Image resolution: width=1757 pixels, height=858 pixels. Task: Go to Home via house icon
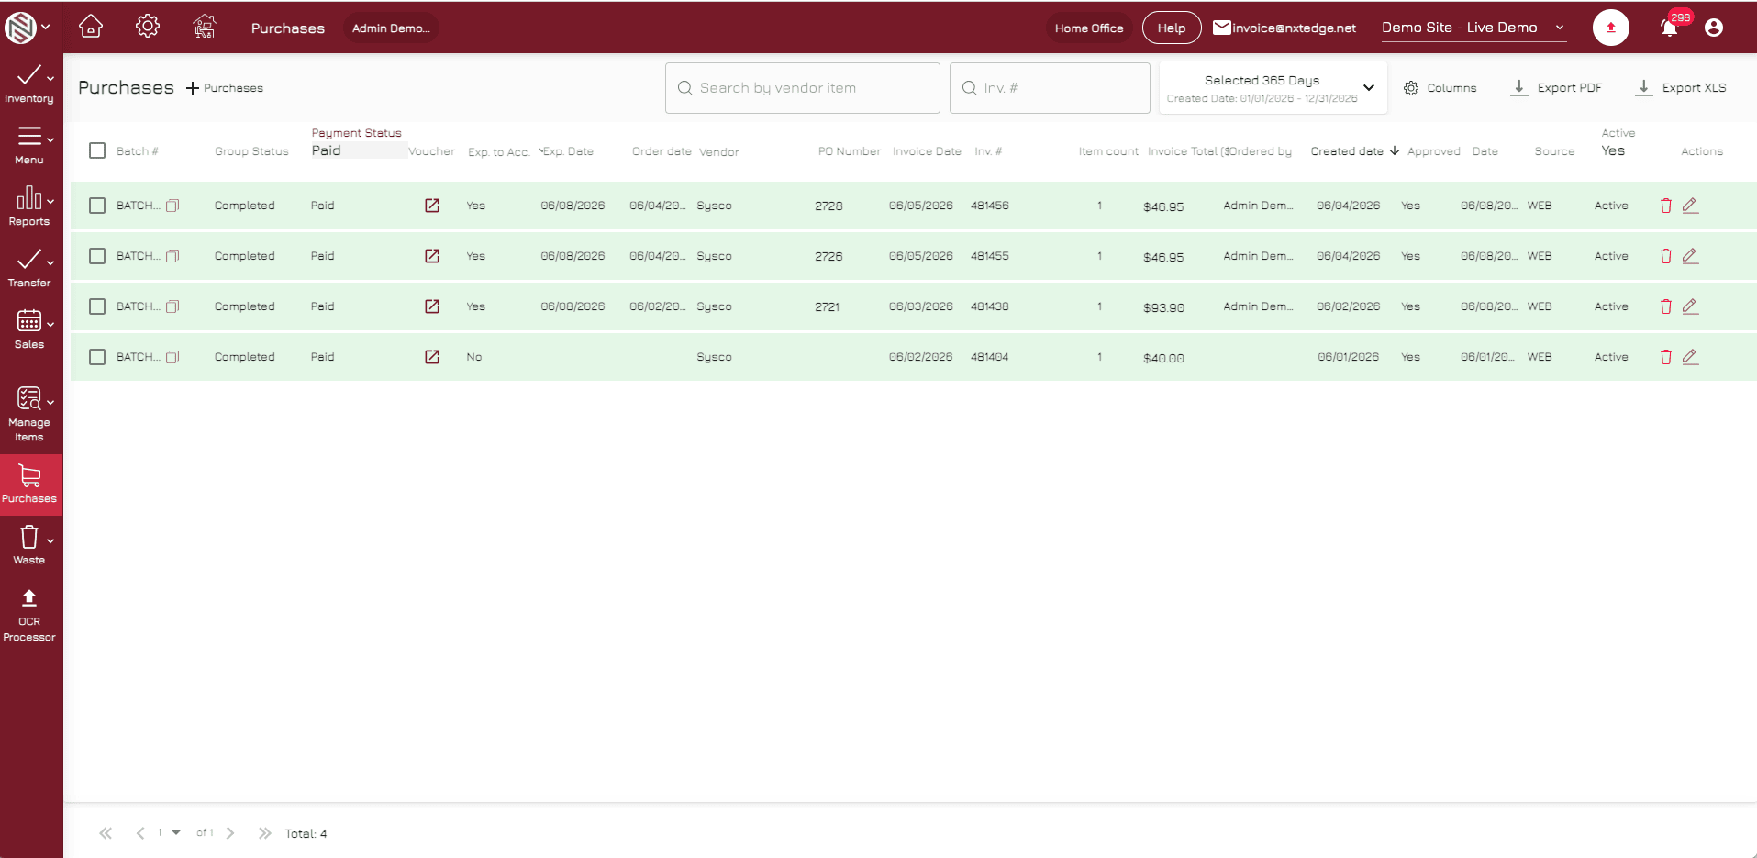click(x=91, y=27)
